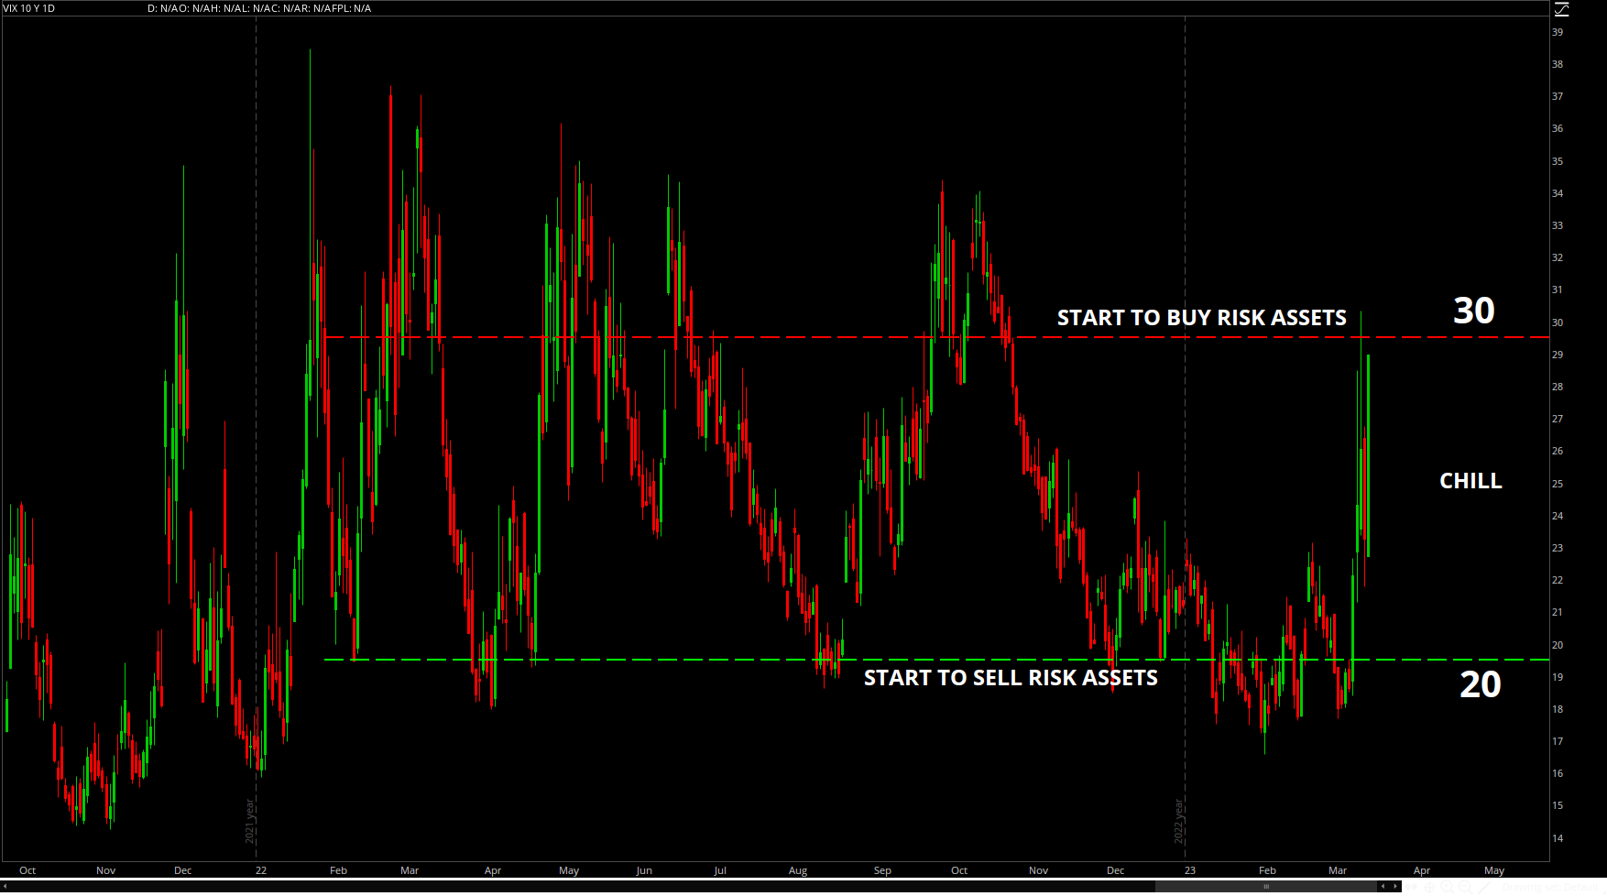
Task: Click the '2022 year' vertical marker label
Action: coord(1179,821)
